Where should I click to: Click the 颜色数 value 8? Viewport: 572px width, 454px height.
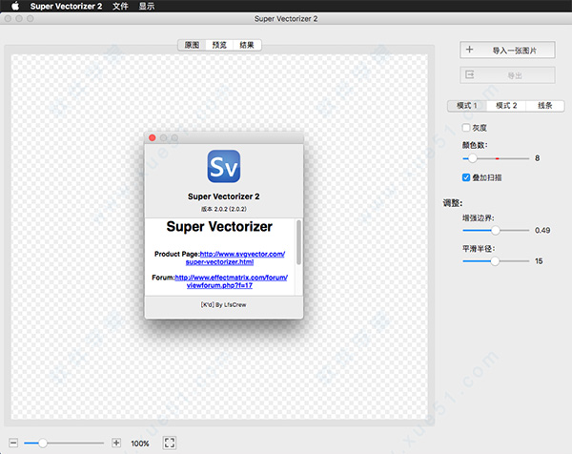tap(537, 158)
